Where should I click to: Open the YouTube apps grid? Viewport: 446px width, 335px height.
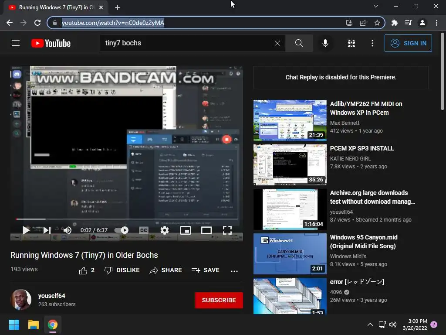pos(351,43)
